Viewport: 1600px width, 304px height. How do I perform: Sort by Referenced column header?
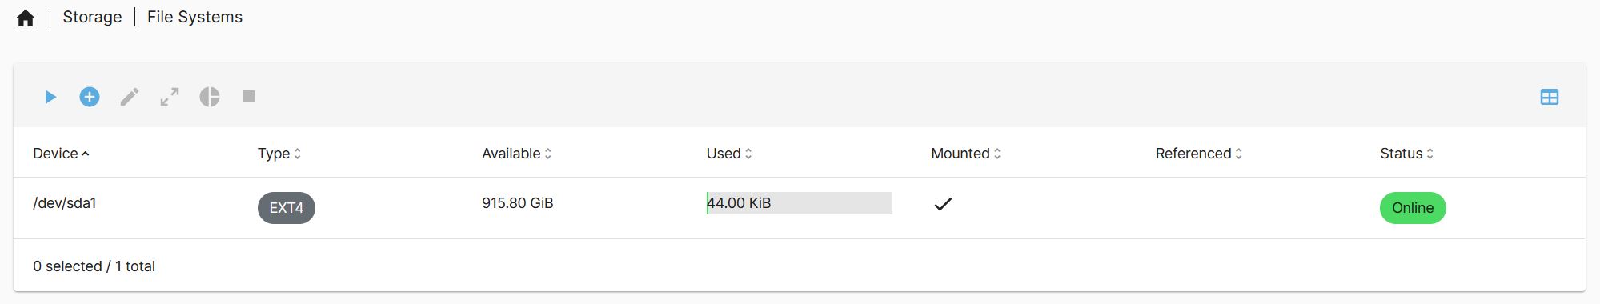coord(1199,154)
